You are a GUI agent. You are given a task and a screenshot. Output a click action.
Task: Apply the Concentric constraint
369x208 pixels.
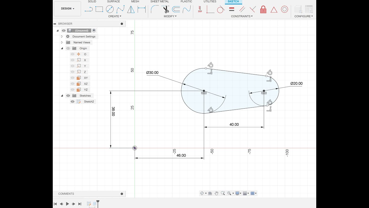[285, 9]
